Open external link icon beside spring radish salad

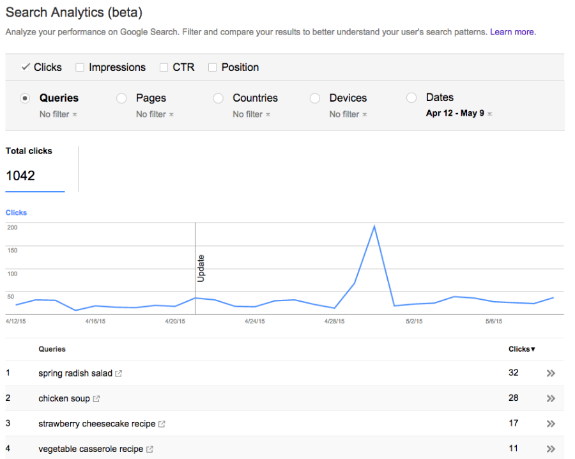(119, 373)
